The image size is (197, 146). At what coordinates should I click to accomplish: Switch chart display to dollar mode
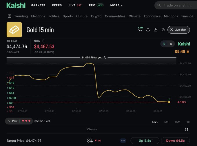coord(164,44)
